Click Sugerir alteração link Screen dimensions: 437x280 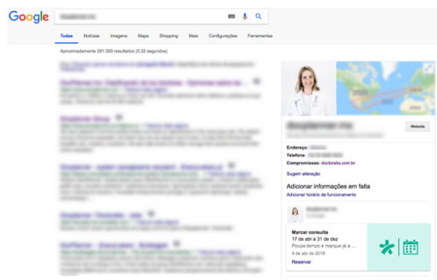point(303,174)
